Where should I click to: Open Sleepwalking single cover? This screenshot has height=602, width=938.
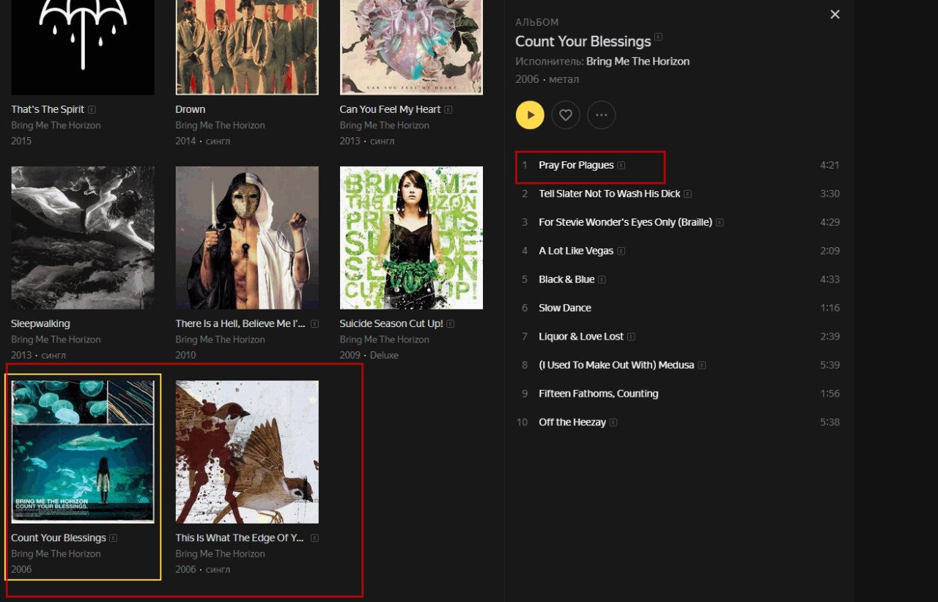click(83, 238)
